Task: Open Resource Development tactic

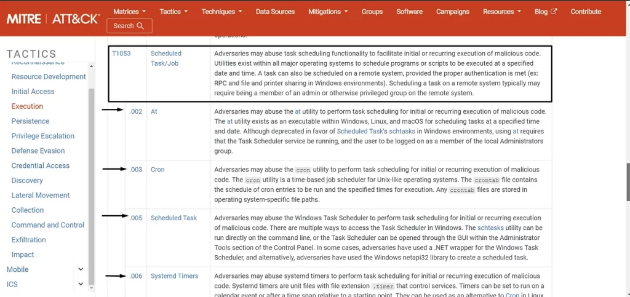Action: click(49, 77)
